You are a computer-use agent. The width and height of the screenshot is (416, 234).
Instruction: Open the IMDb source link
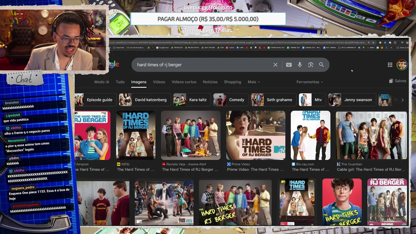(x=123, y=164)
